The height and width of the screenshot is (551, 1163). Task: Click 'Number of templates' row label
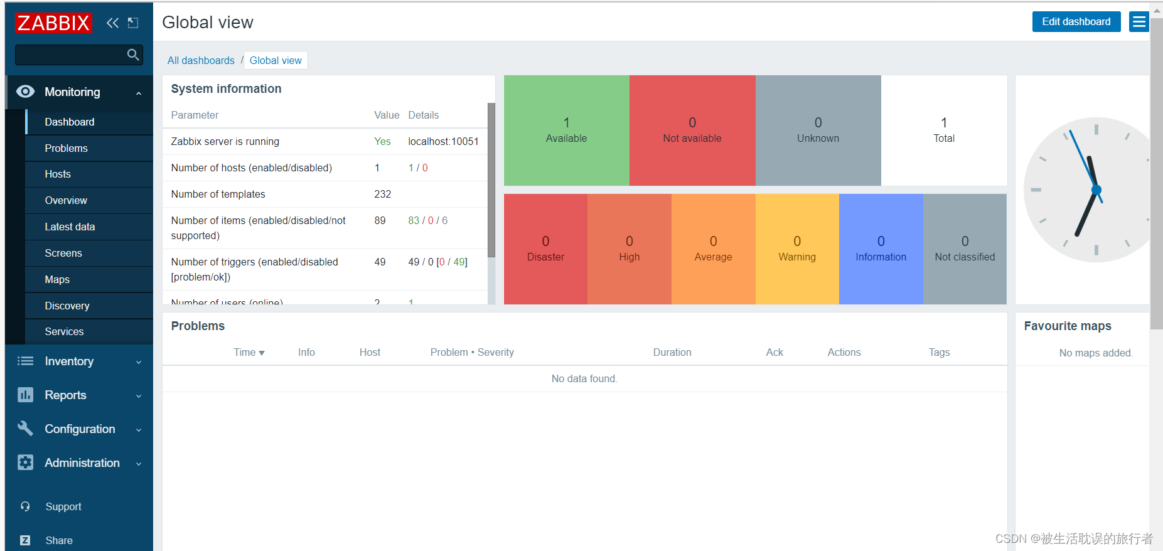218,195
